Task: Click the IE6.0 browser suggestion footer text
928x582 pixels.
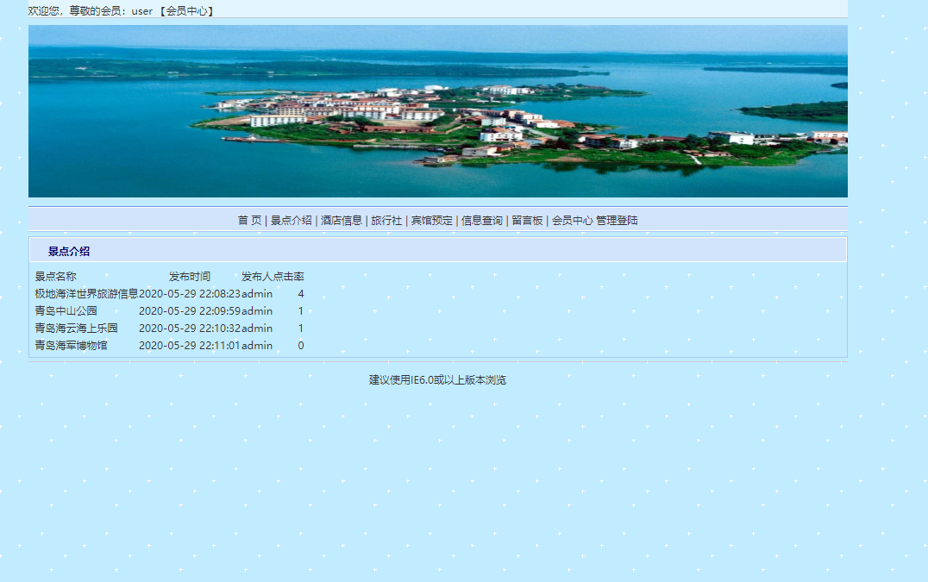Action: [x=438, y=378]
